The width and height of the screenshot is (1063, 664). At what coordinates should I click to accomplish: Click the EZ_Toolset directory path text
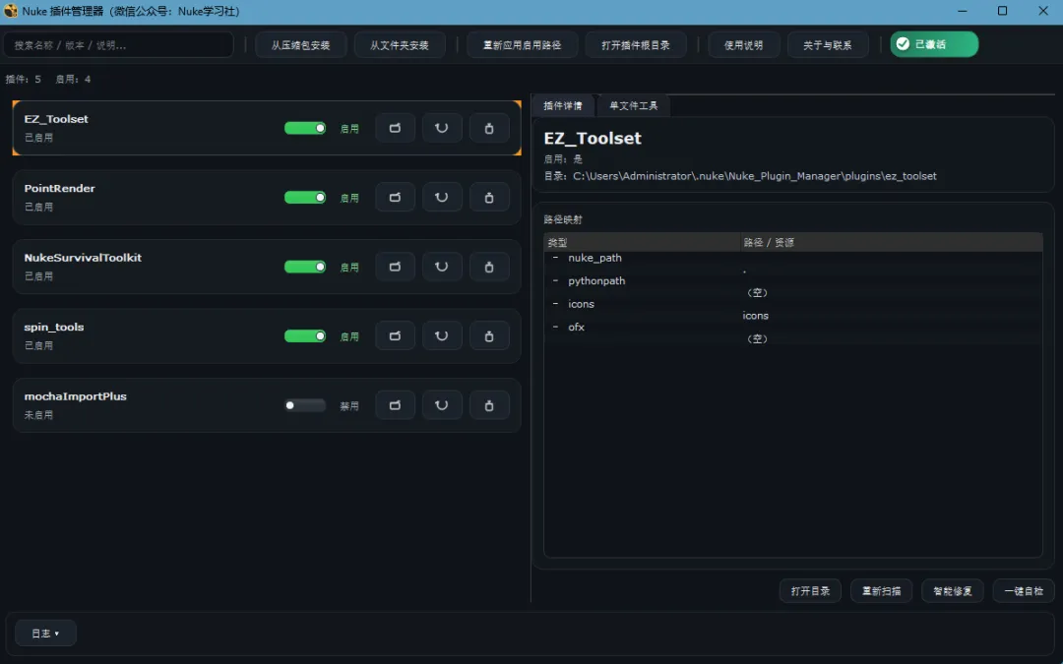pyautogui.click(x=755, y=176)
